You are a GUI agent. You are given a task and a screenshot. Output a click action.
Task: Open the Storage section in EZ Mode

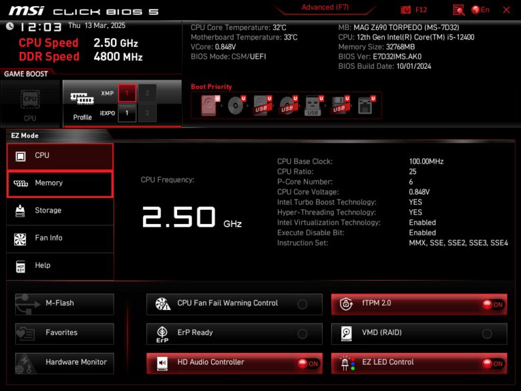click(60, 211)
